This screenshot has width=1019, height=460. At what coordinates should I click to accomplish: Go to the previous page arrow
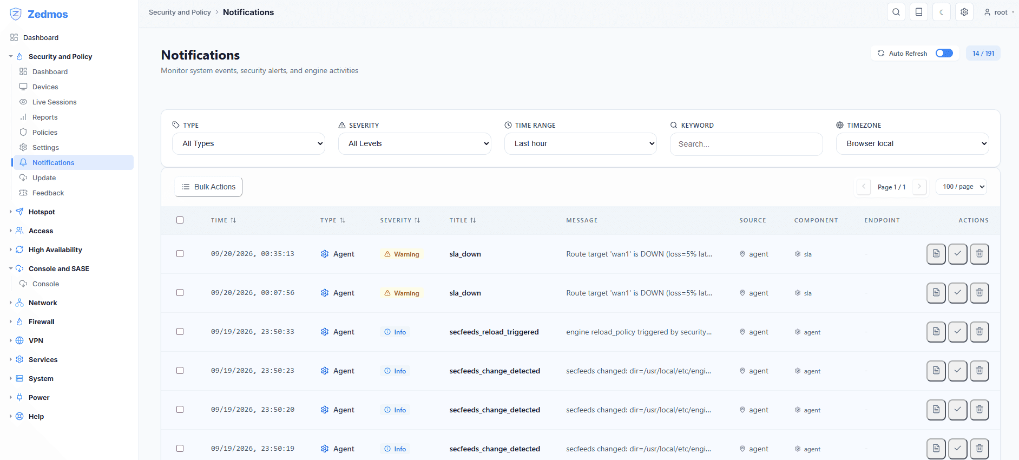[864, 187]
